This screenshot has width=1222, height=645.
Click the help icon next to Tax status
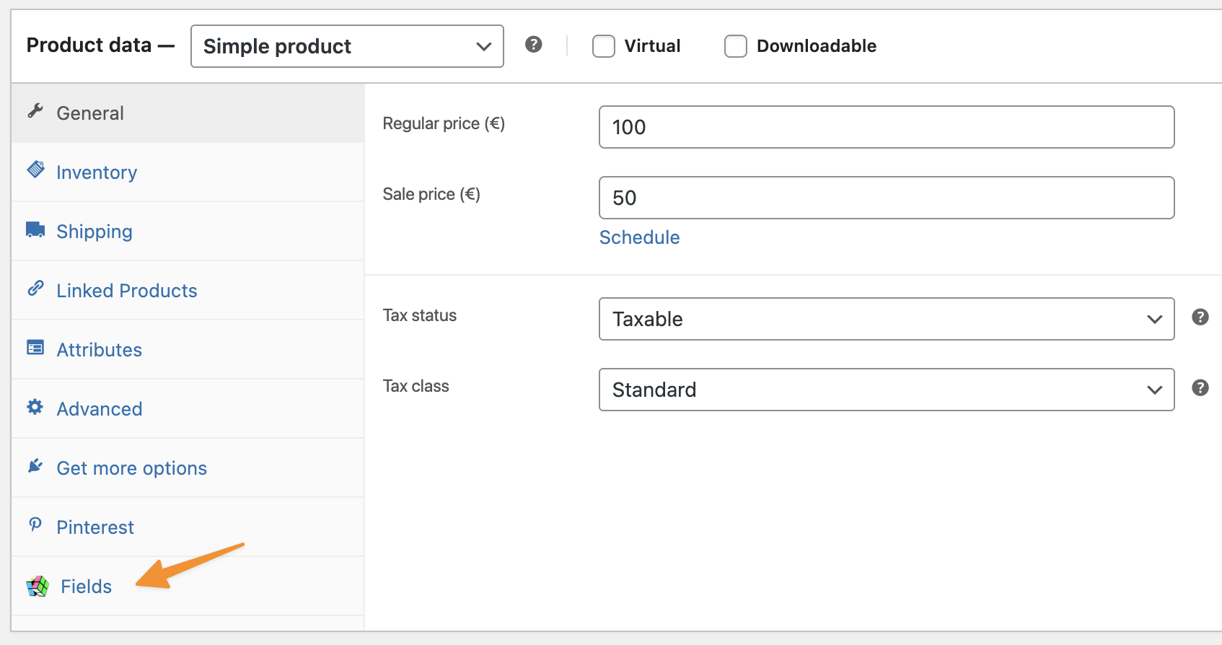[x=1200, y=317]
